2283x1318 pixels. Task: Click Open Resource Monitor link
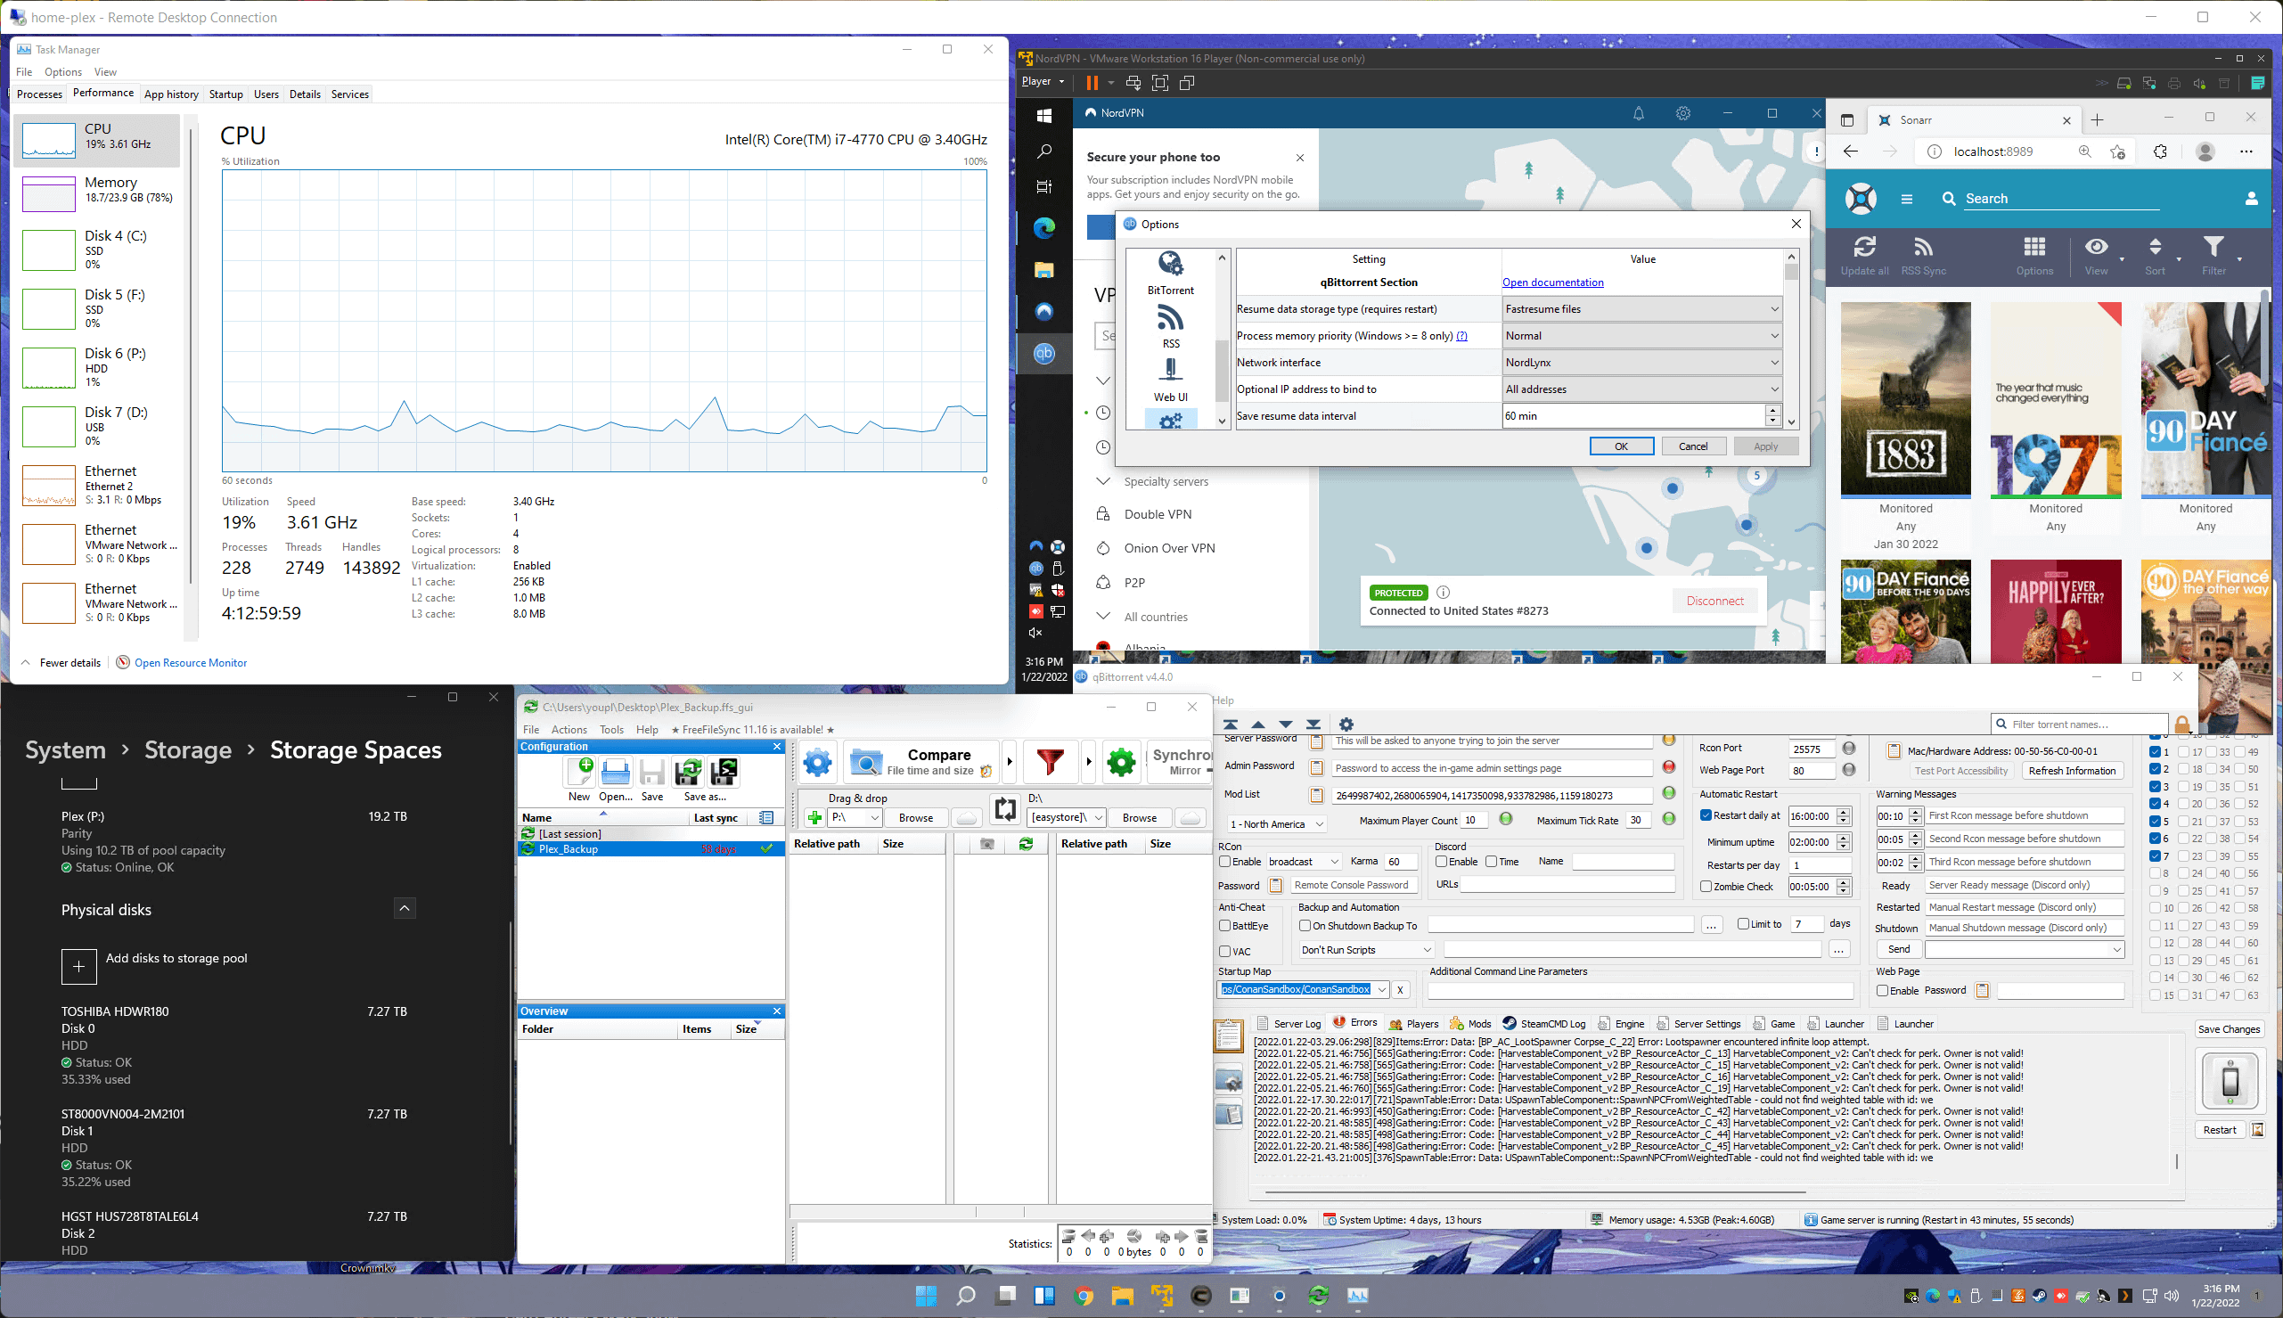[x=190, y=664]
